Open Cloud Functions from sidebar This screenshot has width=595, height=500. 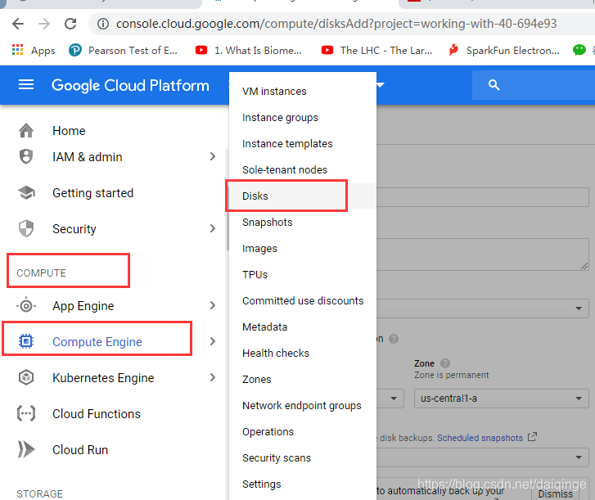[97, 414]
